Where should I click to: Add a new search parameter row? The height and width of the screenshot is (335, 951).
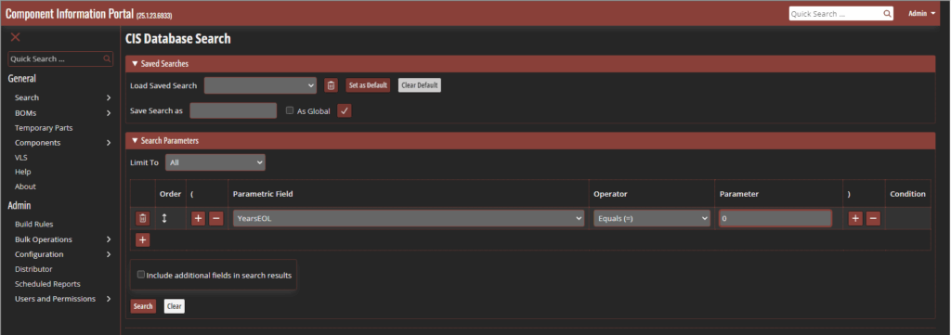(142, 240)
